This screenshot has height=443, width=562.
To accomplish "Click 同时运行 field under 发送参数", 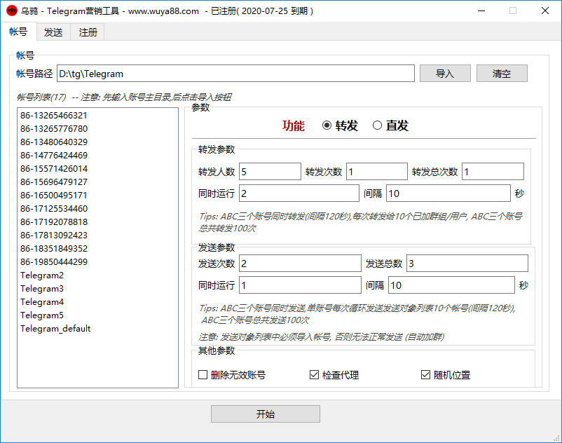I will 300,285.
